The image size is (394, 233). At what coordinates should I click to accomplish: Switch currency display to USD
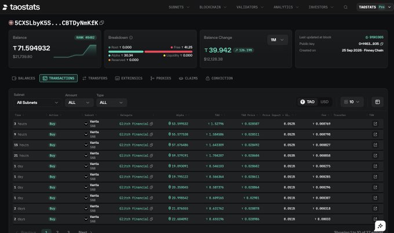tap(324, 102)
